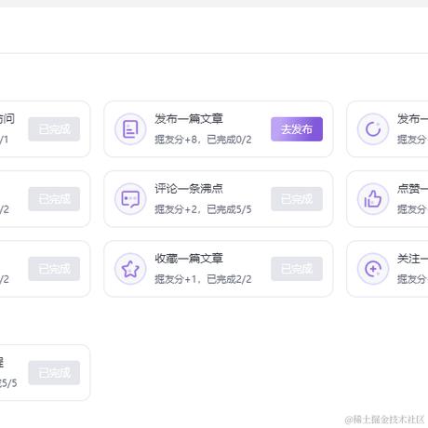Click the purple 去发布 button
Screen dimensions: 428x428
click(297, 129)
